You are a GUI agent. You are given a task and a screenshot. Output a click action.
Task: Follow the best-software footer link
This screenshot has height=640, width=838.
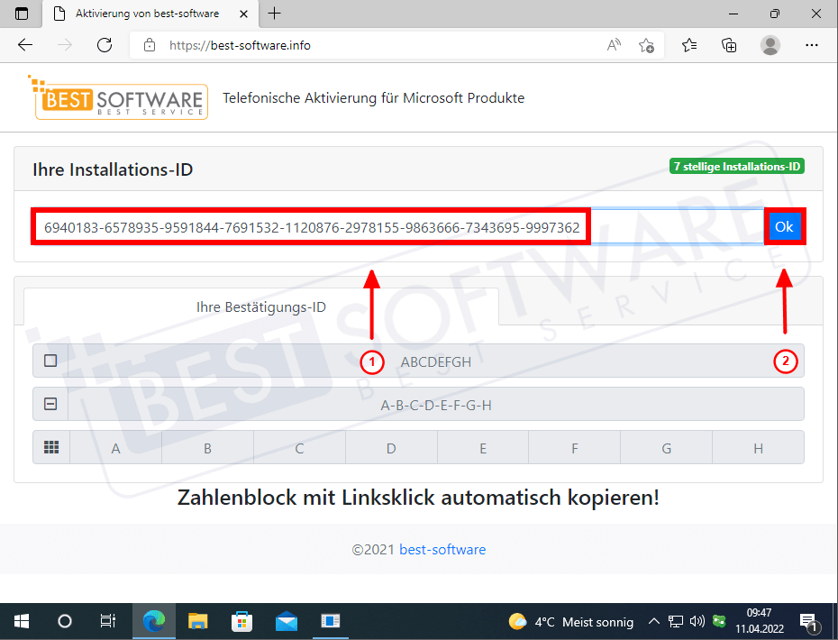click(x=442, y=550)
